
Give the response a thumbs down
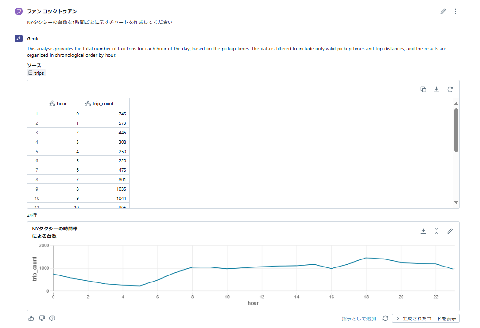point(42,319)
